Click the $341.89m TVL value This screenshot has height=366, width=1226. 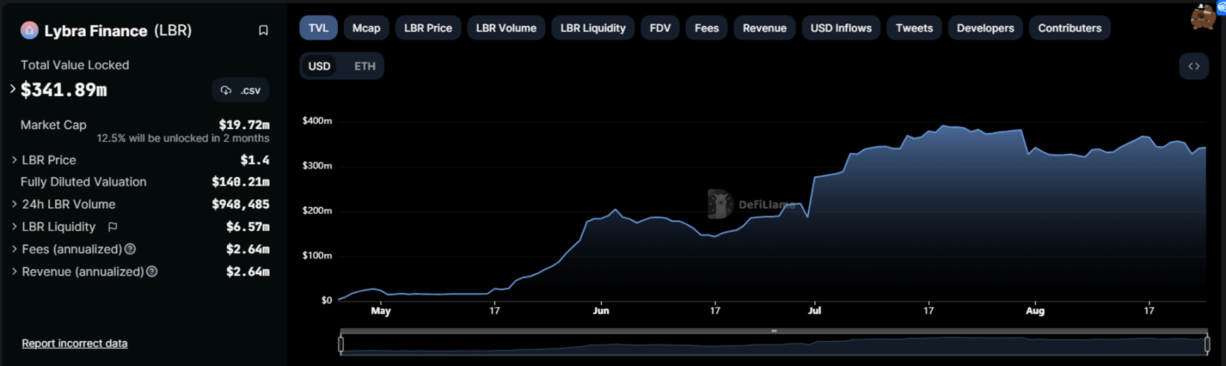63,90
